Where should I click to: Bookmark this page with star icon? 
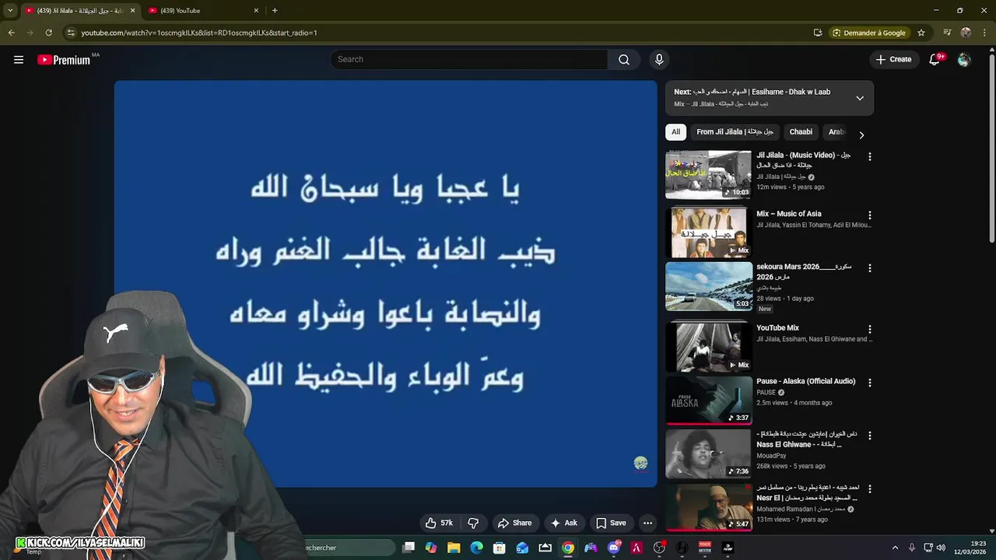pyautogui.click(x=921, y=33)
